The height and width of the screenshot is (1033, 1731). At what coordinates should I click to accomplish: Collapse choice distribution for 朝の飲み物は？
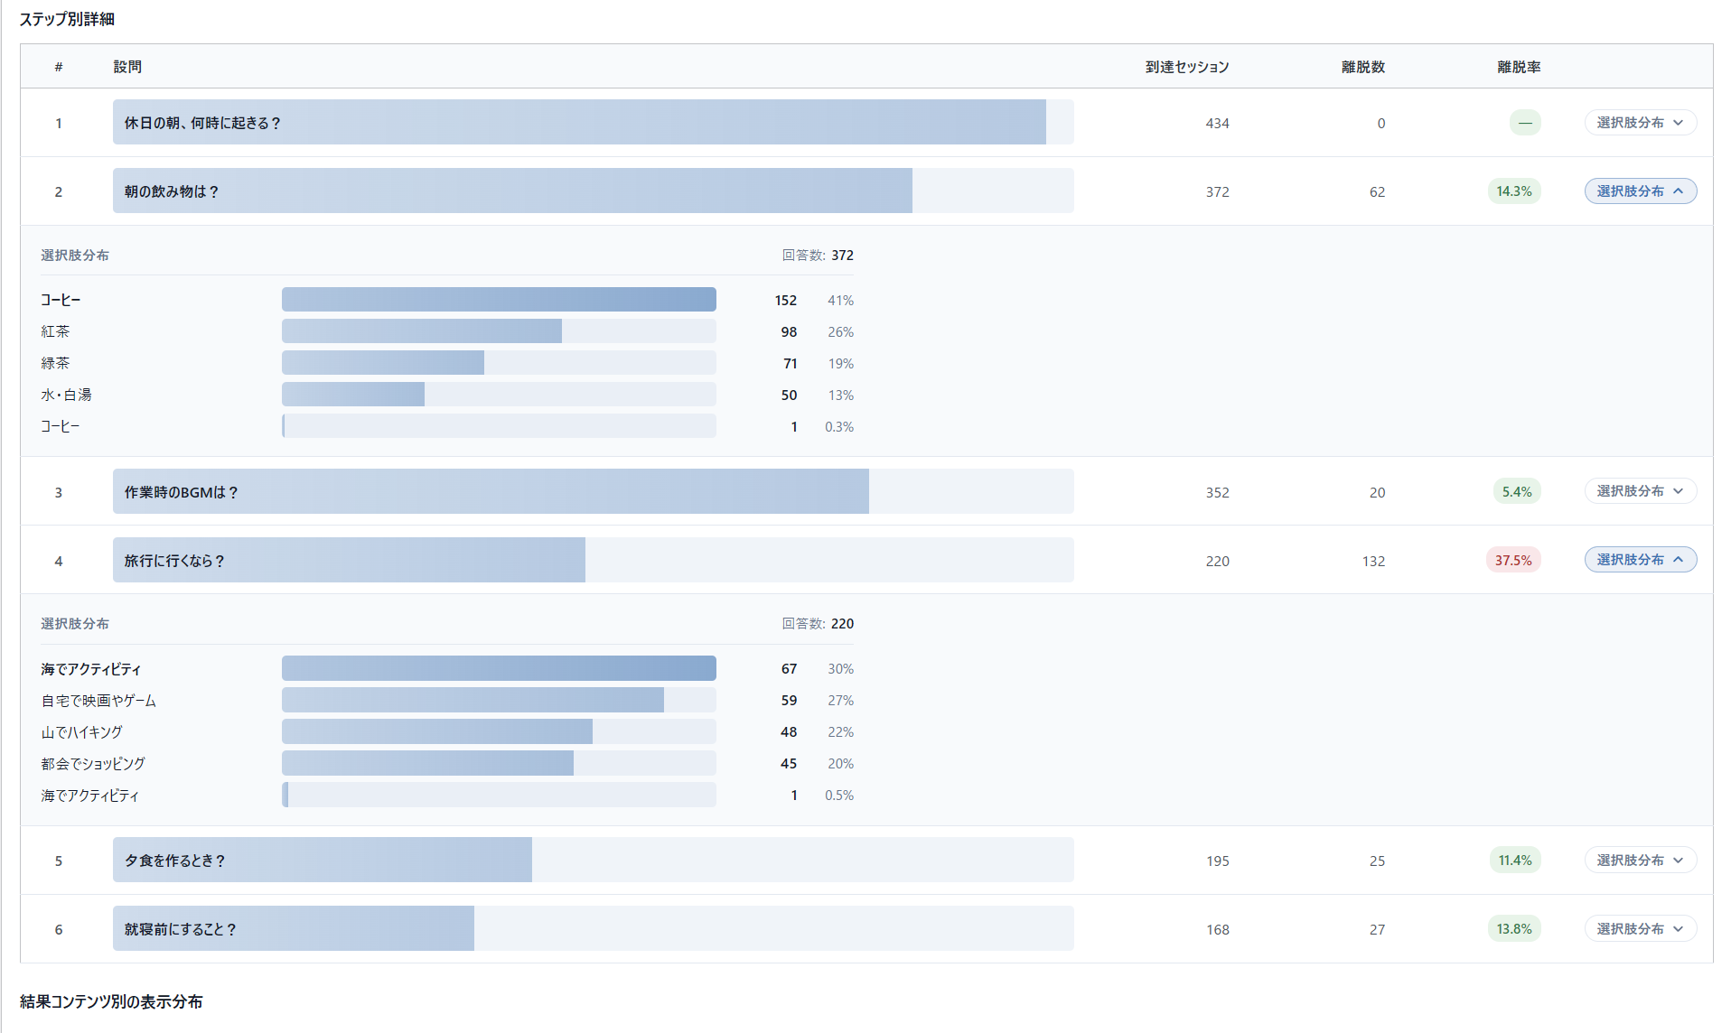coord(1640,191)
